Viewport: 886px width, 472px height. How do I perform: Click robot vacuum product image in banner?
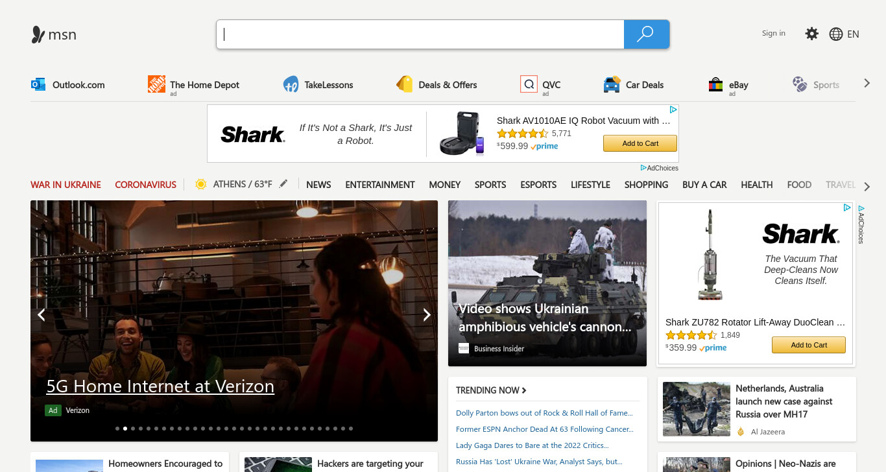(x=462, y=133)
